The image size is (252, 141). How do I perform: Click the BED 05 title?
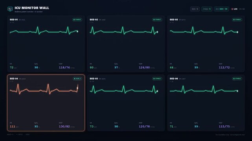[94, 79]
